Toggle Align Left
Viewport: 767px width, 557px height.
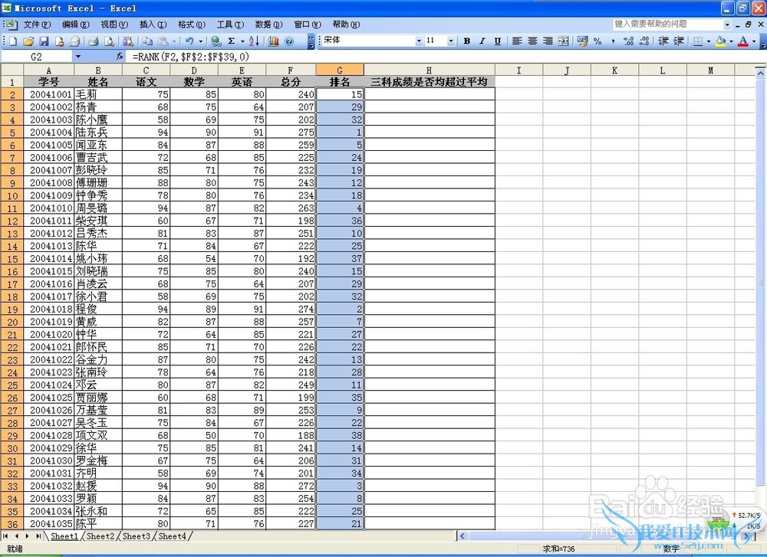pyautogui.click(x=517, y=41)
